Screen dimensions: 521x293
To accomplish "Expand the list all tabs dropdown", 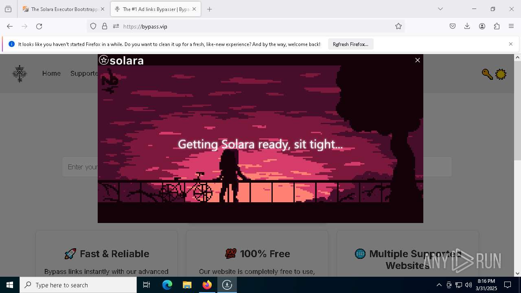I will (x=440, y=9).
